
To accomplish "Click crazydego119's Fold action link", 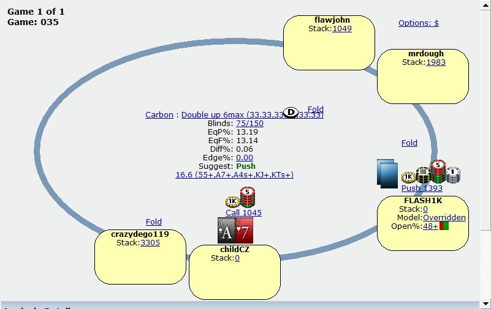I will click(154, 222).
